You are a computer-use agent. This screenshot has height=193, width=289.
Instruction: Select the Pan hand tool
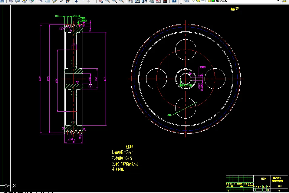pos(101,1)
